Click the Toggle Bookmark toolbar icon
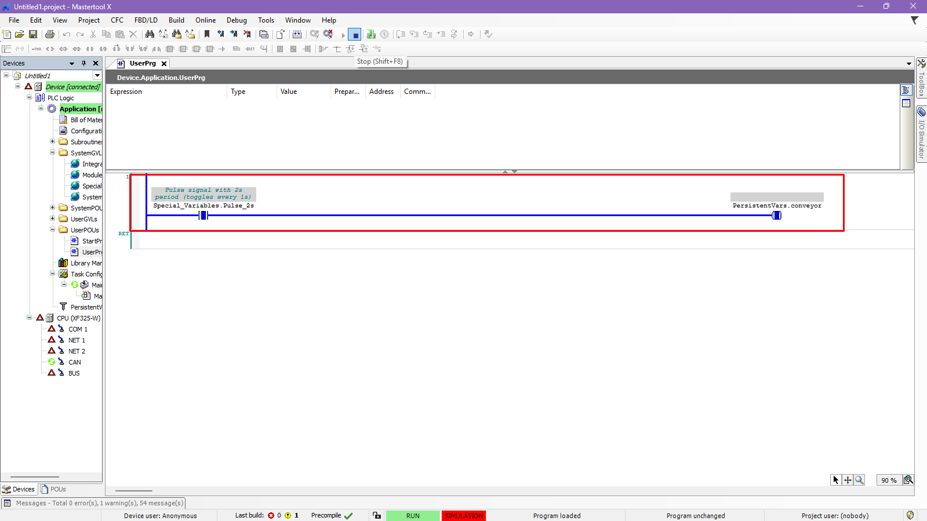This screenshot has height=521, width=927. click(x=207, y=35)
